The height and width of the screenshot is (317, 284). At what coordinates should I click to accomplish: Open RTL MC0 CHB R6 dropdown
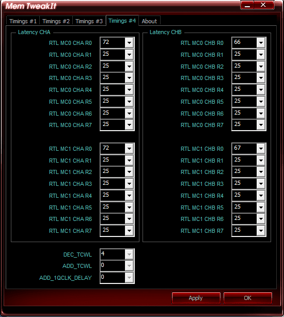261,113
